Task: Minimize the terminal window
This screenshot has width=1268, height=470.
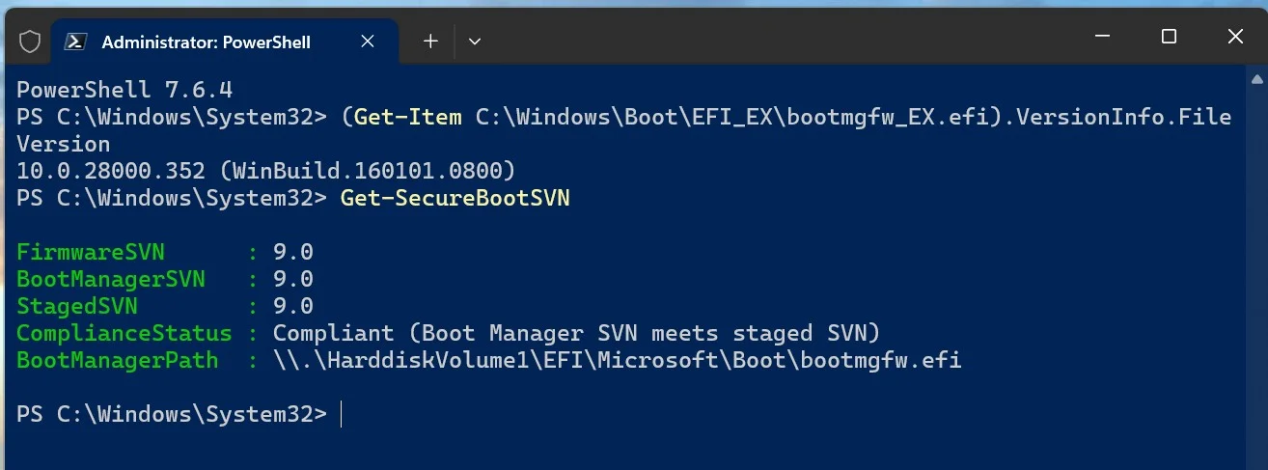Action: [x=1102, y=37]
